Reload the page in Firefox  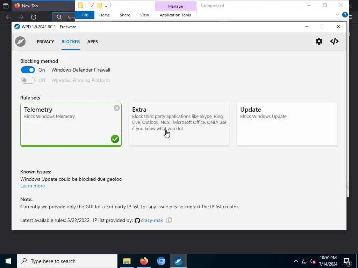click(34, 17)
